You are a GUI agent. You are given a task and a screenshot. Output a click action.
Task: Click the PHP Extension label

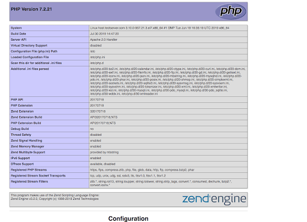point(22,105)
